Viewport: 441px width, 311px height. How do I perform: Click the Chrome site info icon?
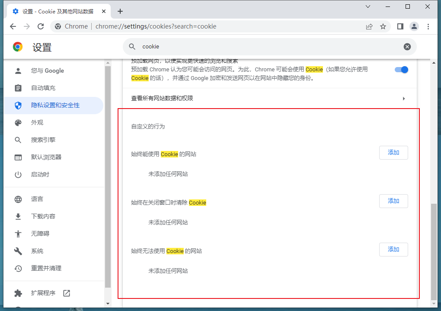click(x=58, y=26)
